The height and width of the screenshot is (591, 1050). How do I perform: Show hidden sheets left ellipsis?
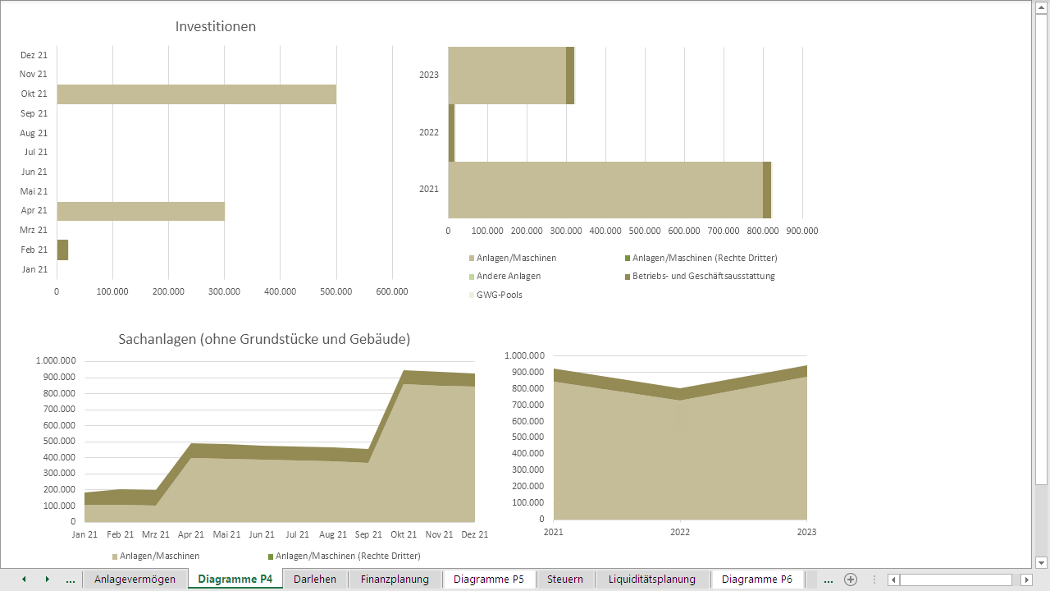[71, 580]
